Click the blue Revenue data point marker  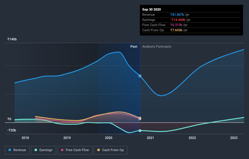tap(140, 76)
